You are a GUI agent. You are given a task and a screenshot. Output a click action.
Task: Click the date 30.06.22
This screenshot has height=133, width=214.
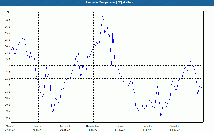click(93, 130)
